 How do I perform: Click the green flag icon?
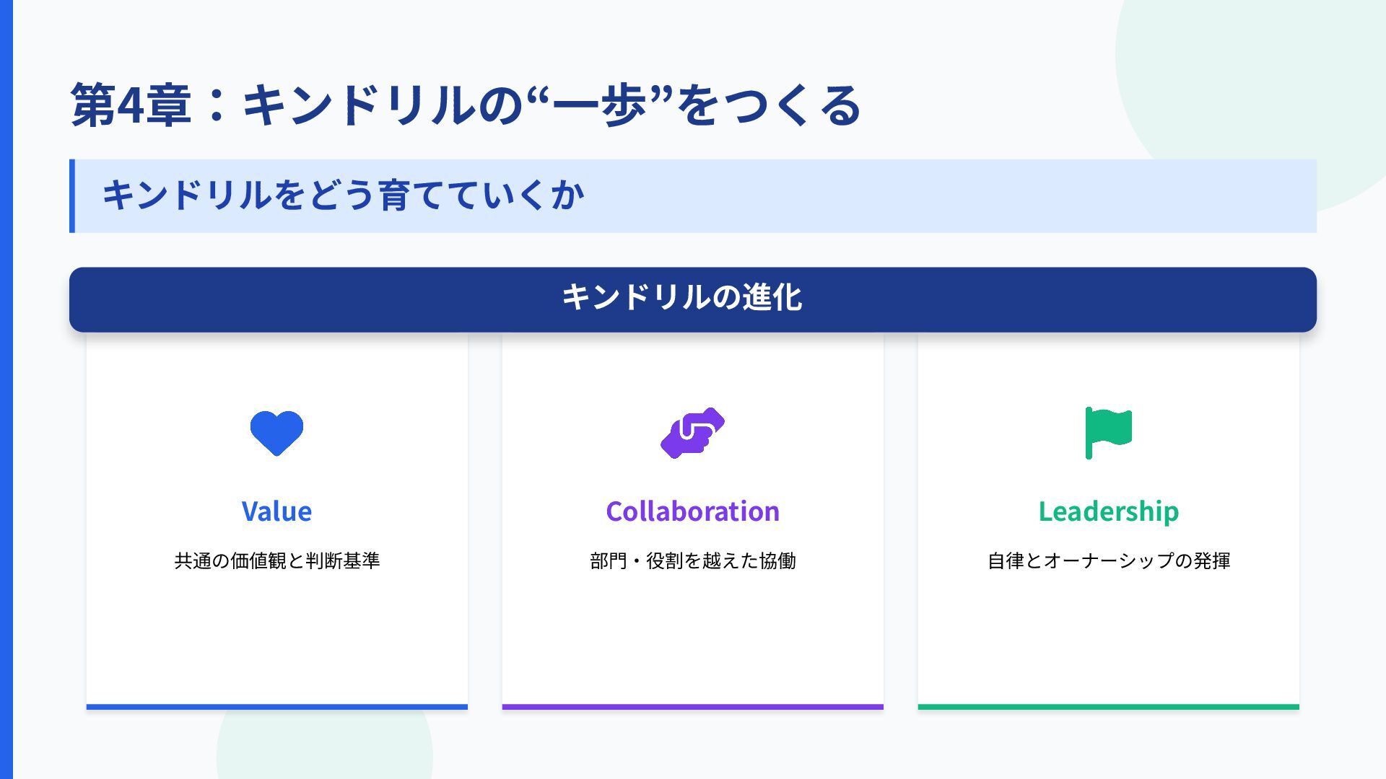pos(1108,432)
